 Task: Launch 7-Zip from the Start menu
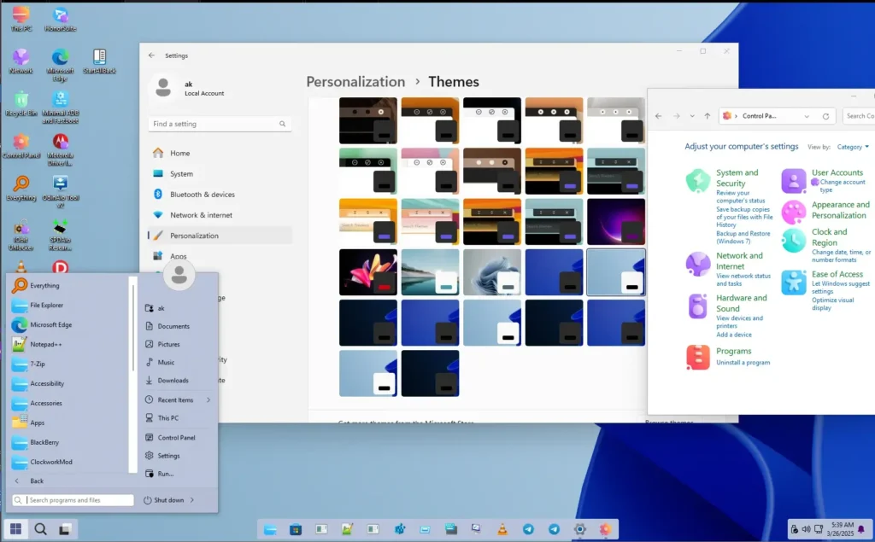click(x=43, y=364)
